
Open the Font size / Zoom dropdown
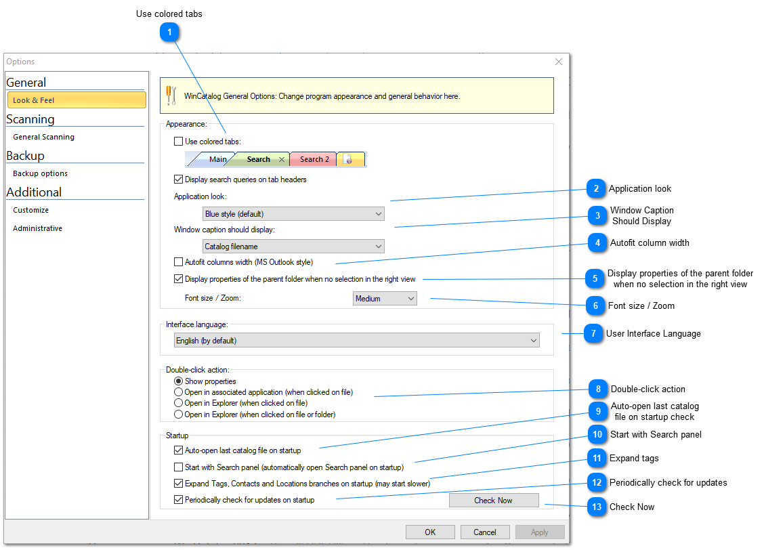point(385,299)
